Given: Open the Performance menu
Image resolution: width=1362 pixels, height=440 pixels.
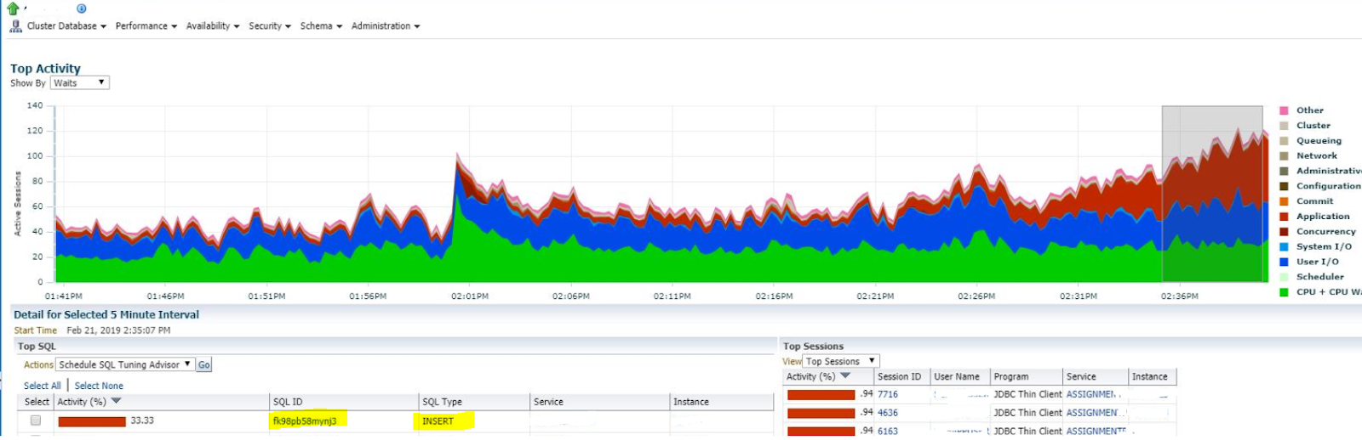Looking at the screenshot, I should pyautogui.click(x=146, y=26).
